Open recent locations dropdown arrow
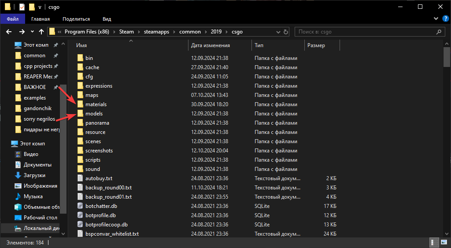This screenshot has height=248, width=451. tap(32, 32)
